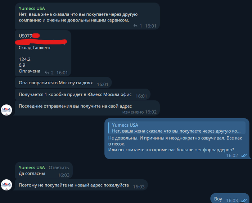Select the Не довольны outgoing message text

pos(175,144)
